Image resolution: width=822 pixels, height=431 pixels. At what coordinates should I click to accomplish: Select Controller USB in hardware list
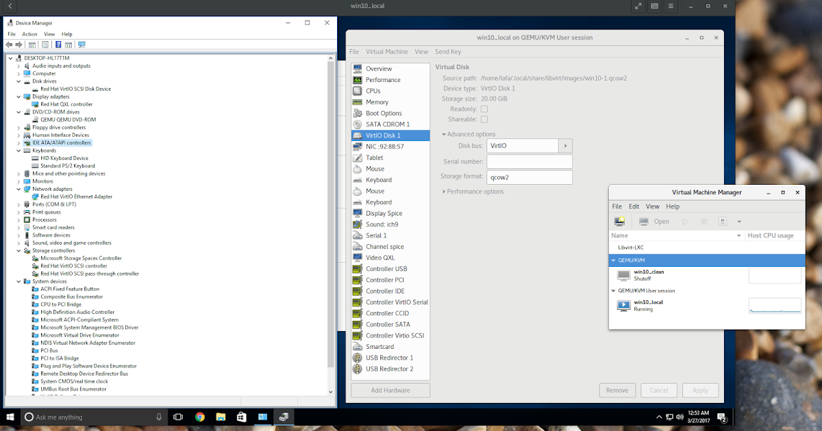point(390,269)
